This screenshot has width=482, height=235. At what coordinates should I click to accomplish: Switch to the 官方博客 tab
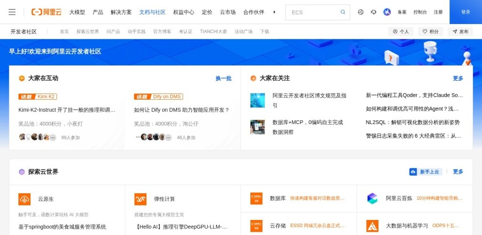[162, 31]
